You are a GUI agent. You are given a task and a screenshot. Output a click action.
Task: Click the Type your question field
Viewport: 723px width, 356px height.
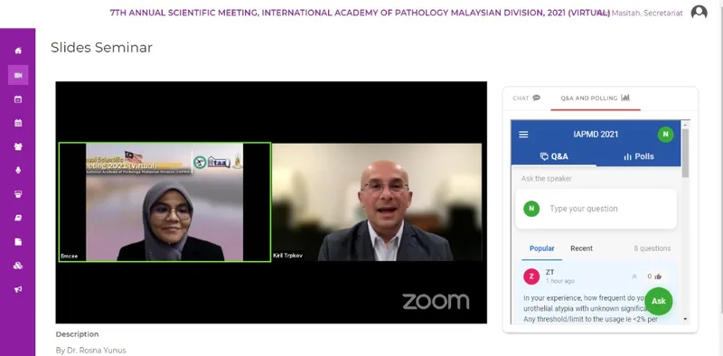click(x=596, y=209)
